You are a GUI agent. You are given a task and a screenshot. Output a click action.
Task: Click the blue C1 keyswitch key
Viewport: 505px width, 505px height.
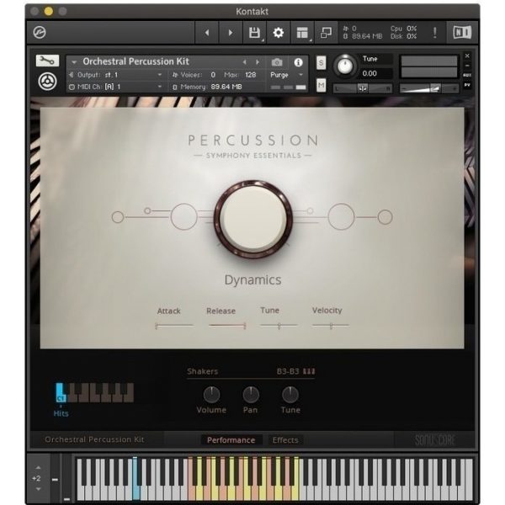(61, 392)
